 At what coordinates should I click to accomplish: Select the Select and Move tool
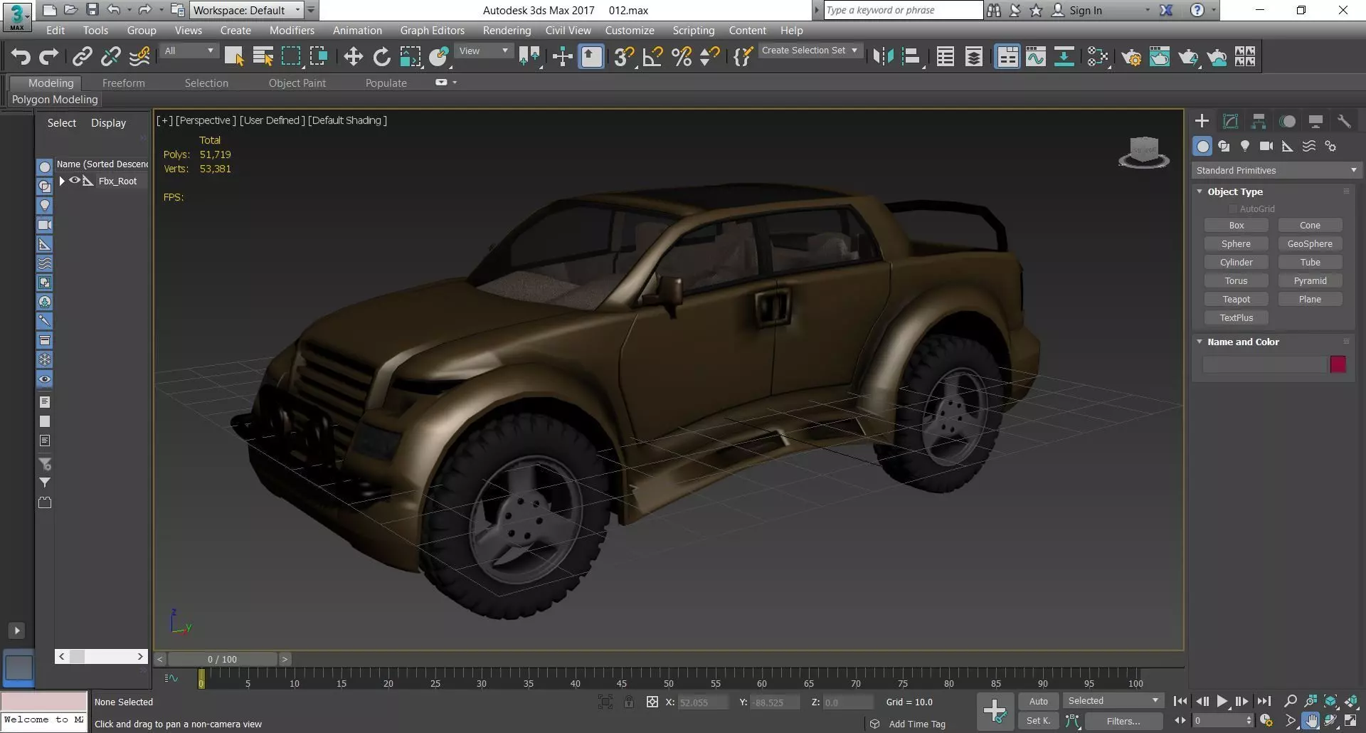[353, 57]
